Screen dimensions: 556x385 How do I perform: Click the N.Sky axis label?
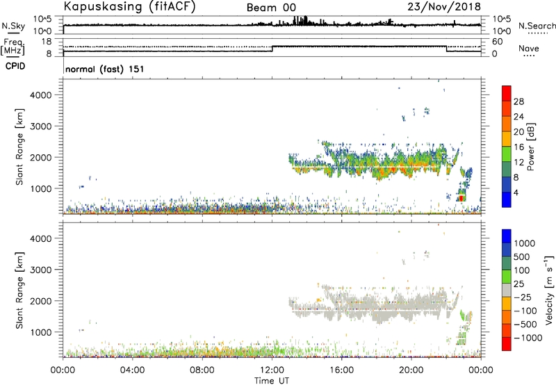(x=13, y=26)
